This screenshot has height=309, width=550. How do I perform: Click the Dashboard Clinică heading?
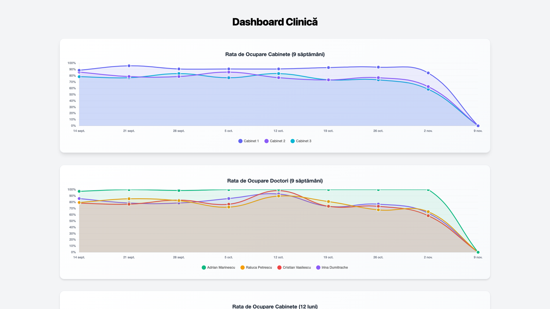click(x=275, y=22)
